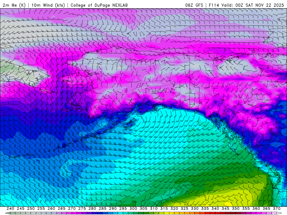Select the 300 value on the color scale
Image resolution: width=287 pixels, height=215 pixels.
[133, 209]
